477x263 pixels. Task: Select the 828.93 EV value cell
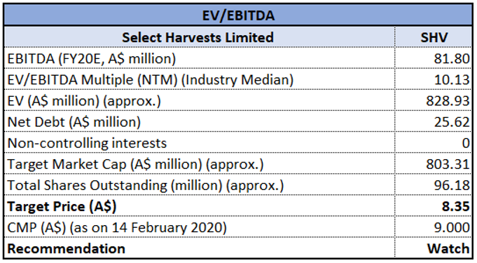pyautogui.click(x=434, y=101)
